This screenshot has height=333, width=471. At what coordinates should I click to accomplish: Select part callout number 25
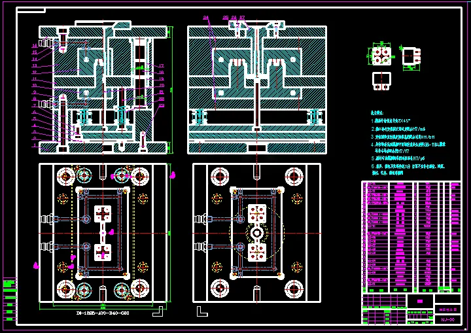pos(226,18)
